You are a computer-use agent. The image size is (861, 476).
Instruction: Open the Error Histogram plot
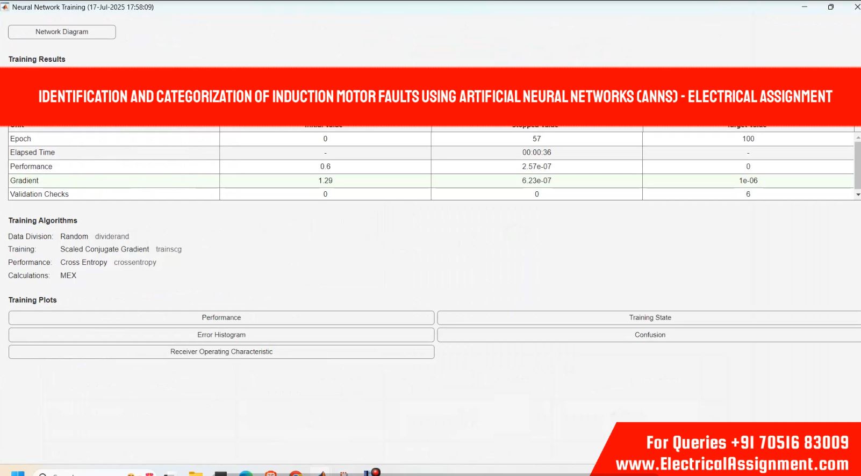pyautogui.click(x=221, y=335)
